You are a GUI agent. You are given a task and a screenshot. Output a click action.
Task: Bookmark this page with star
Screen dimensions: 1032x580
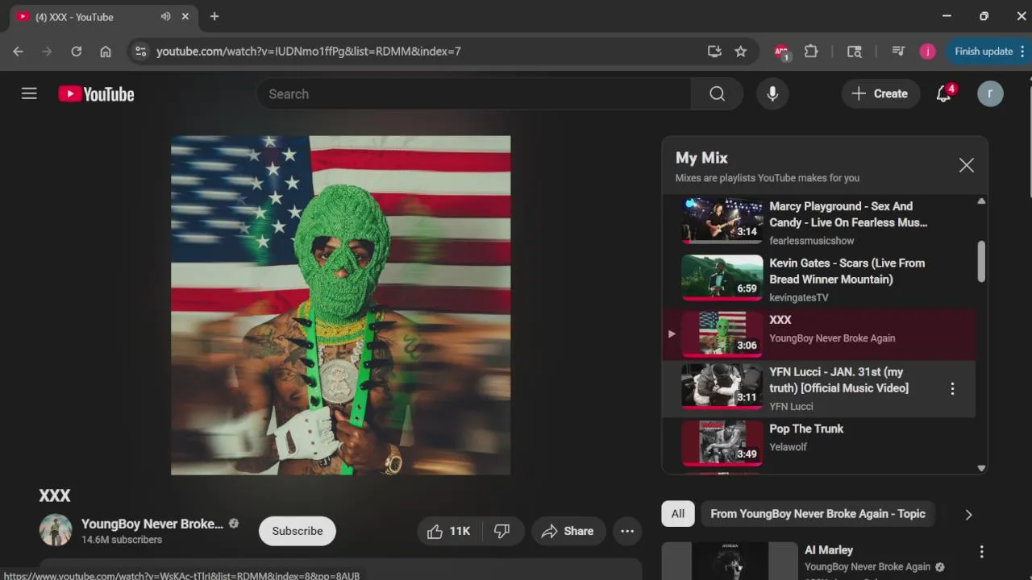pyautogui.click(x=740, y=51)
